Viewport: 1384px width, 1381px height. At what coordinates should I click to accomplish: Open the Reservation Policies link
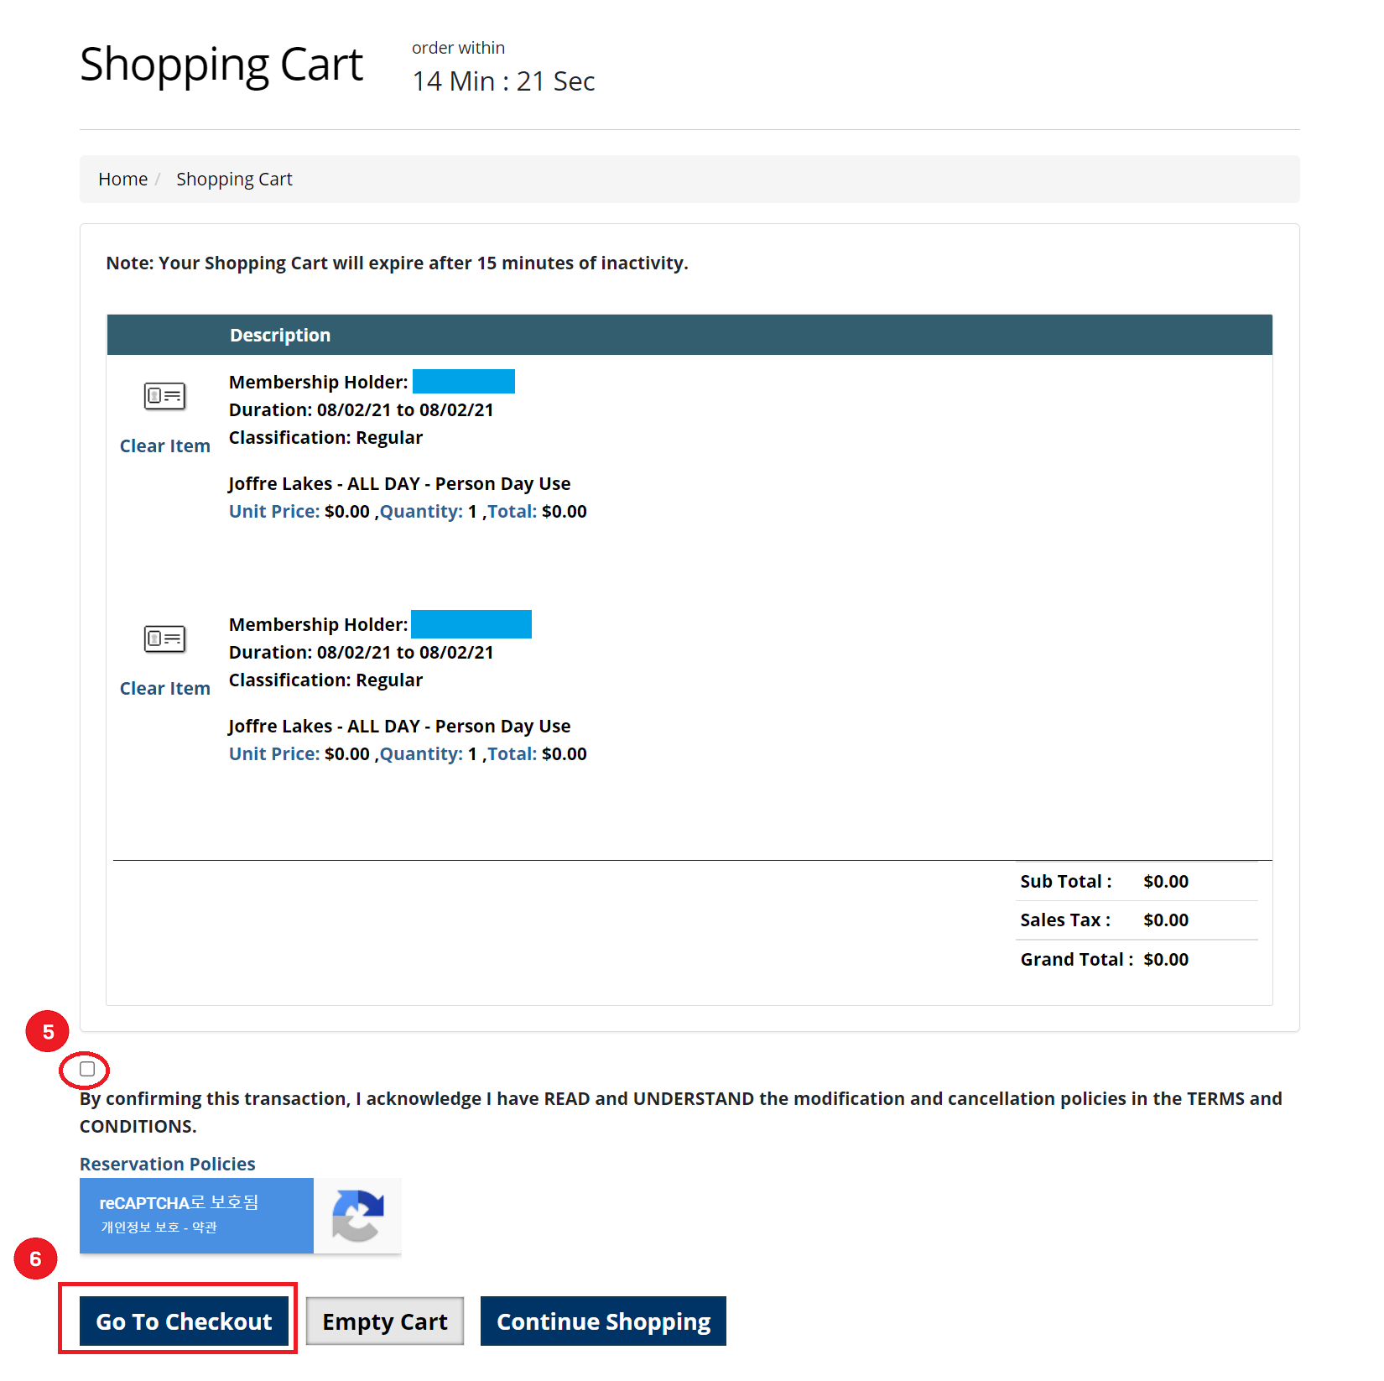(167, 1165)
